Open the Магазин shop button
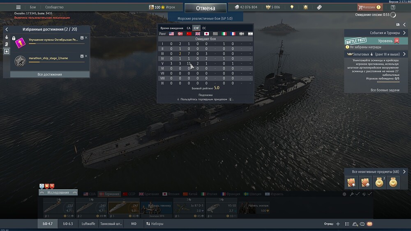This screenshot has width=411, height=231. tap(370, 7)
